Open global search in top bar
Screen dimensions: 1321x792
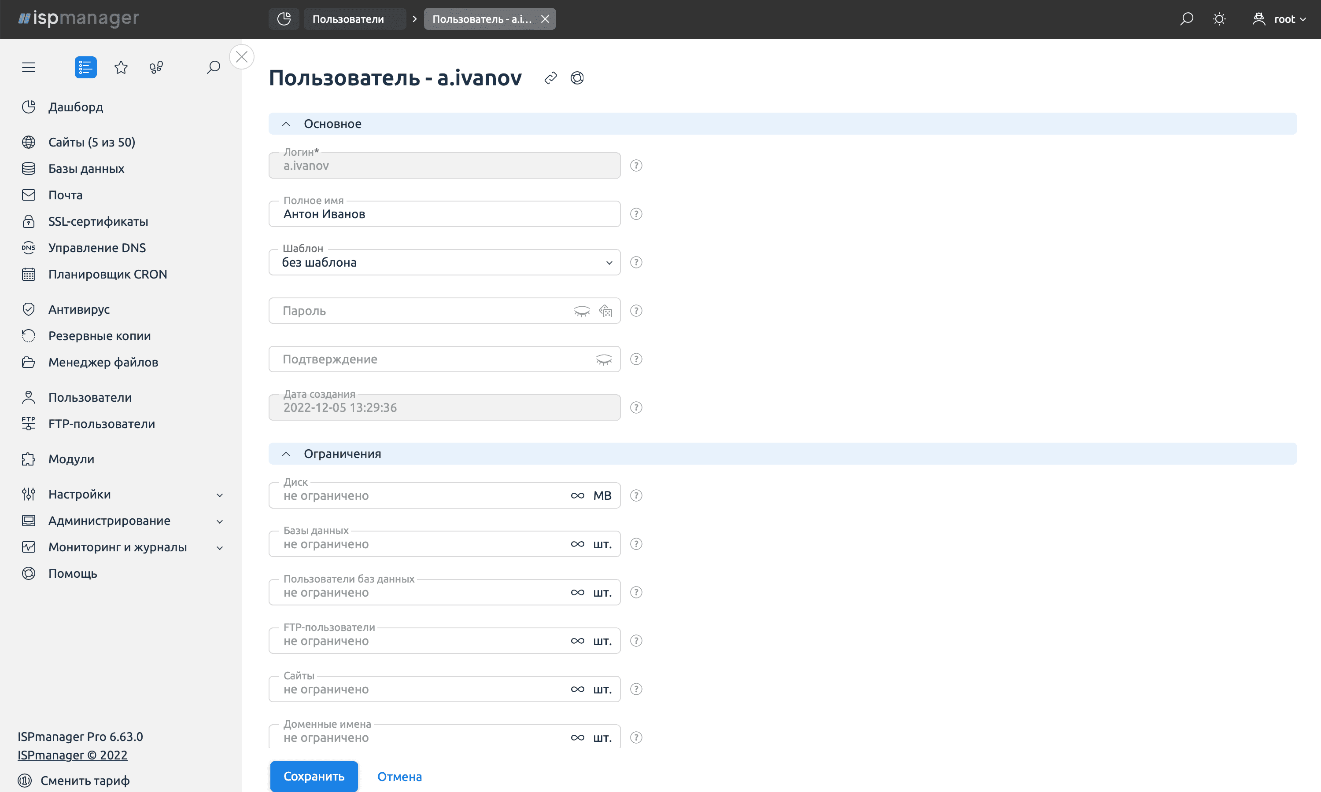click(x=1186, y=19)
